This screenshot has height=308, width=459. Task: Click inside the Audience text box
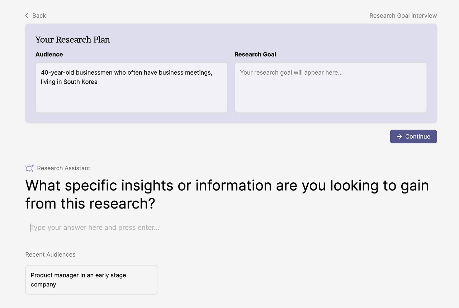pyautogui.click(x=131, y=97)
